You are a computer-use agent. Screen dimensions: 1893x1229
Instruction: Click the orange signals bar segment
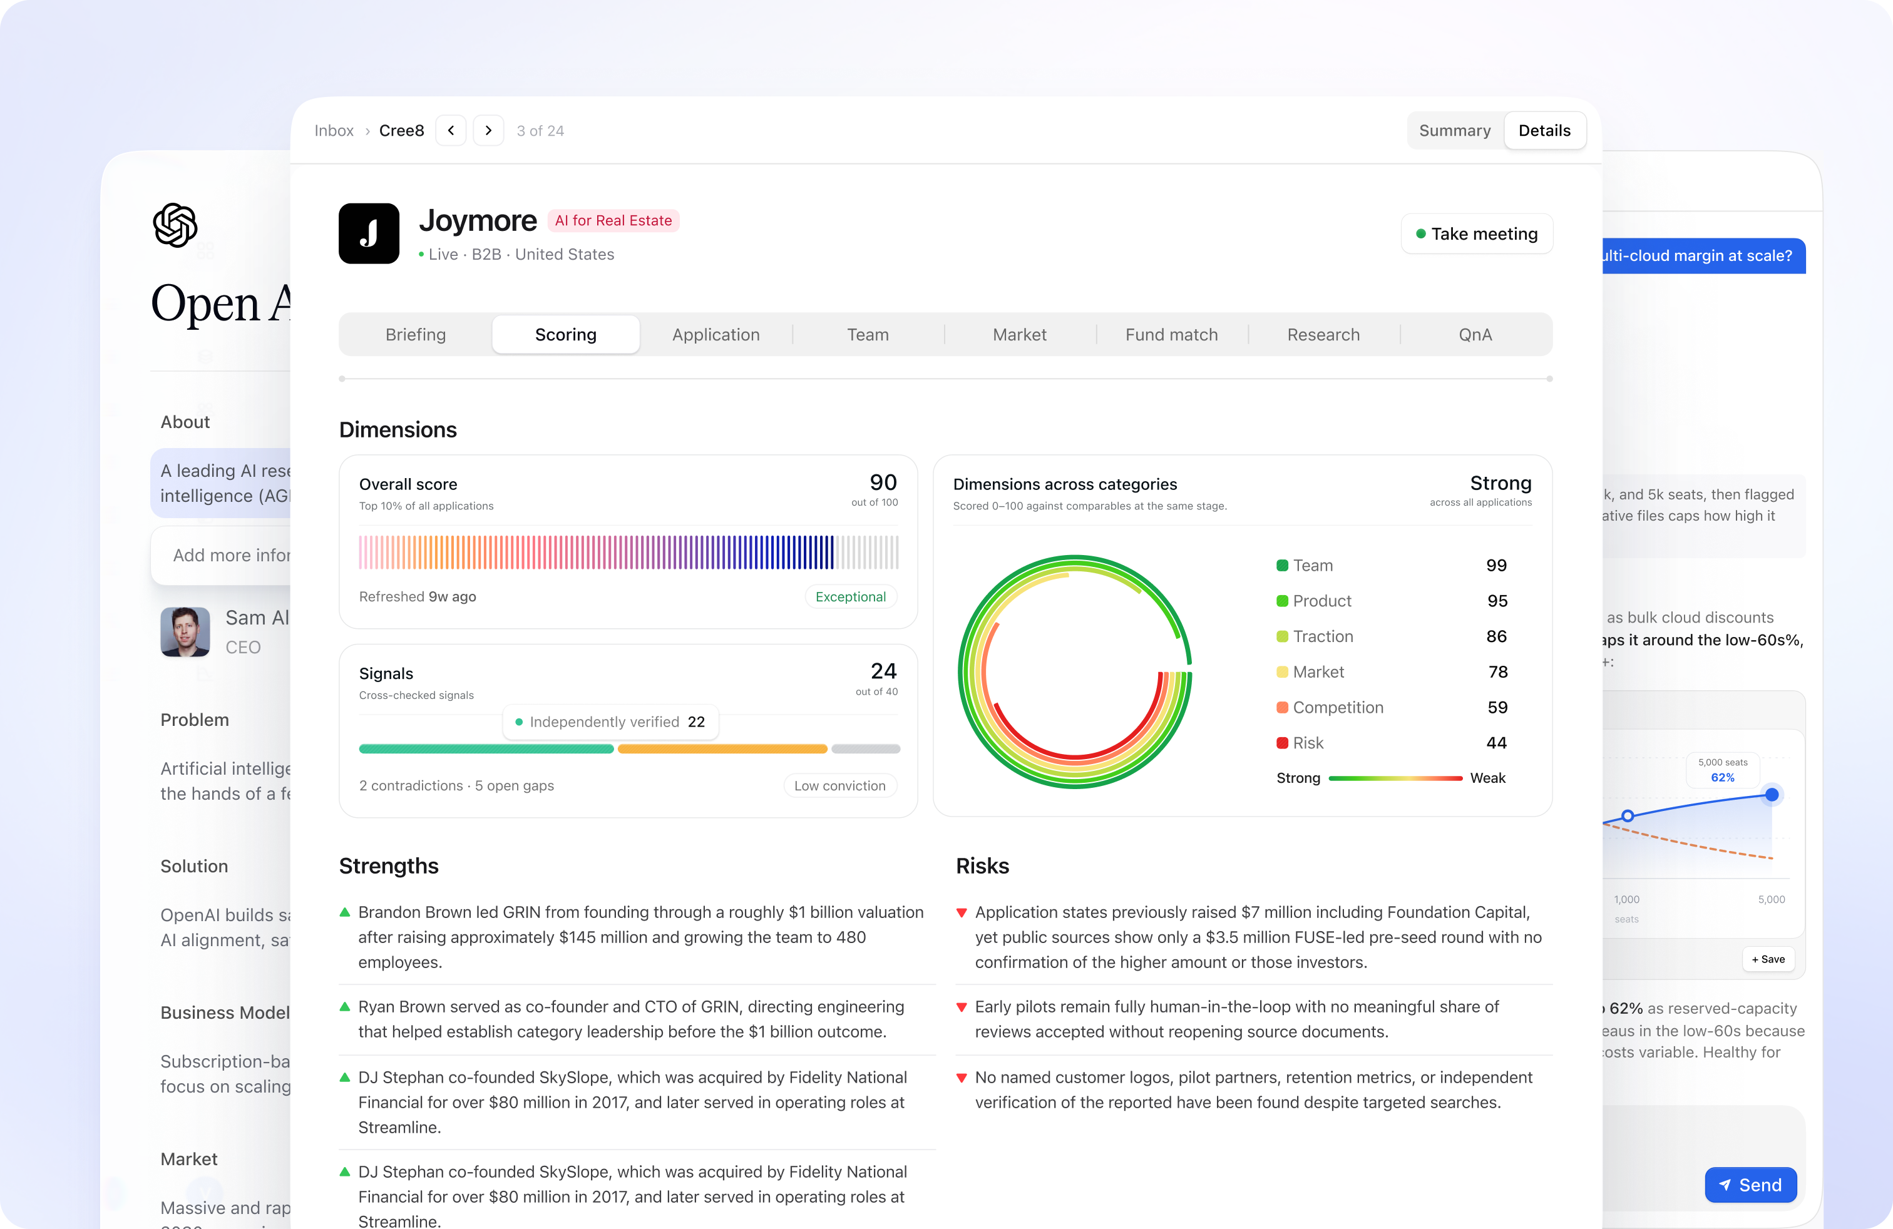[722, 749]
